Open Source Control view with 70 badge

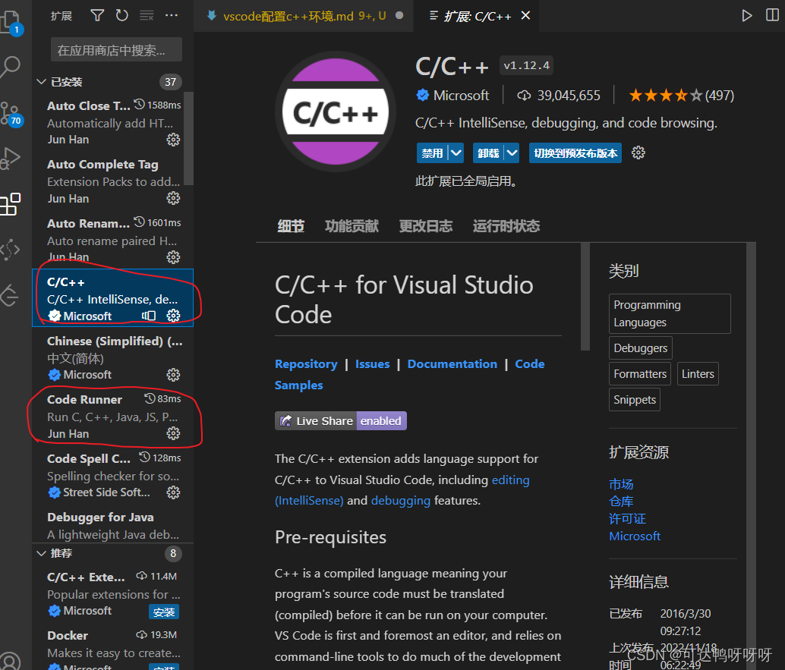click(x=10, y=114)
